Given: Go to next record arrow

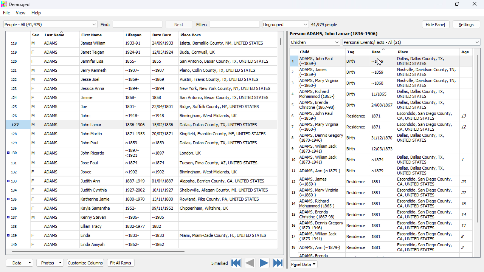Looking at the screenshot, I should (x=264, y=263).
